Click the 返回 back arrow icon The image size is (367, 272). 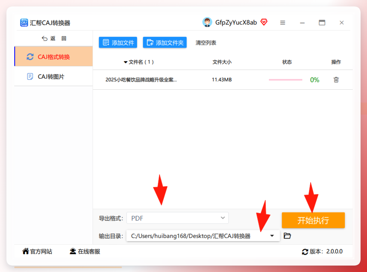[44, 38]
